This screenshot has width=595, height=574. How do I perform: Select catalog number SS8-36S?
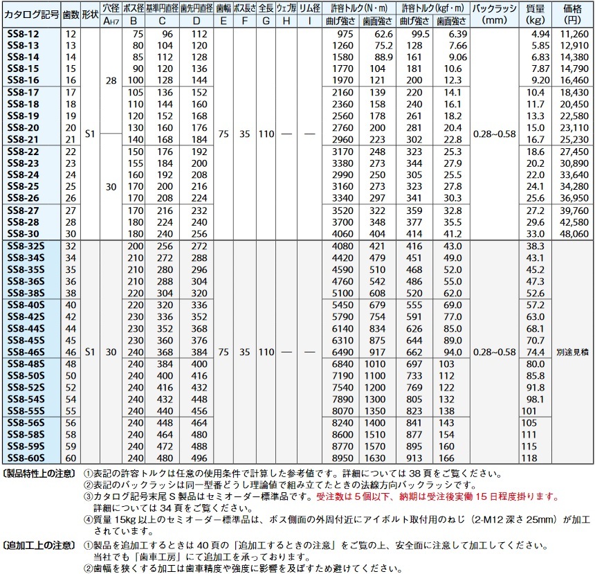26,282
